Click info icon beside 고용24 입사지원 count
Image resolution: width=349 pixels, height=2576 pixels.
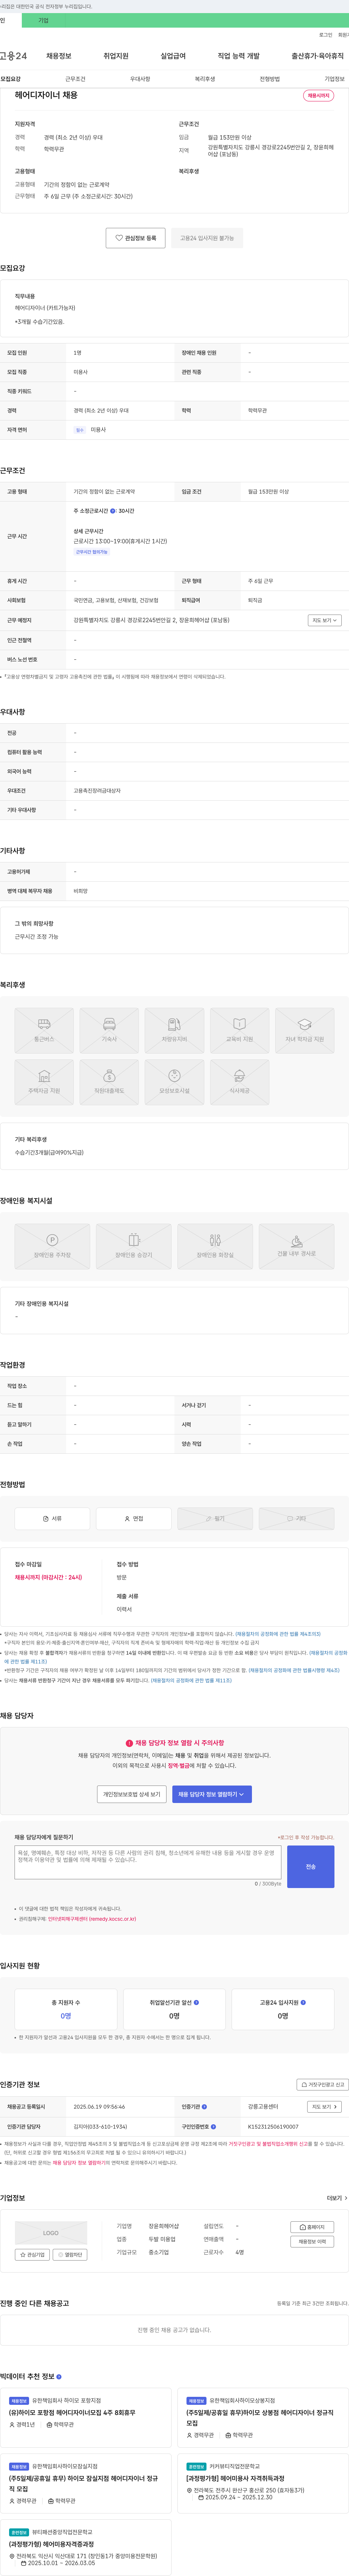(303, 2002)
